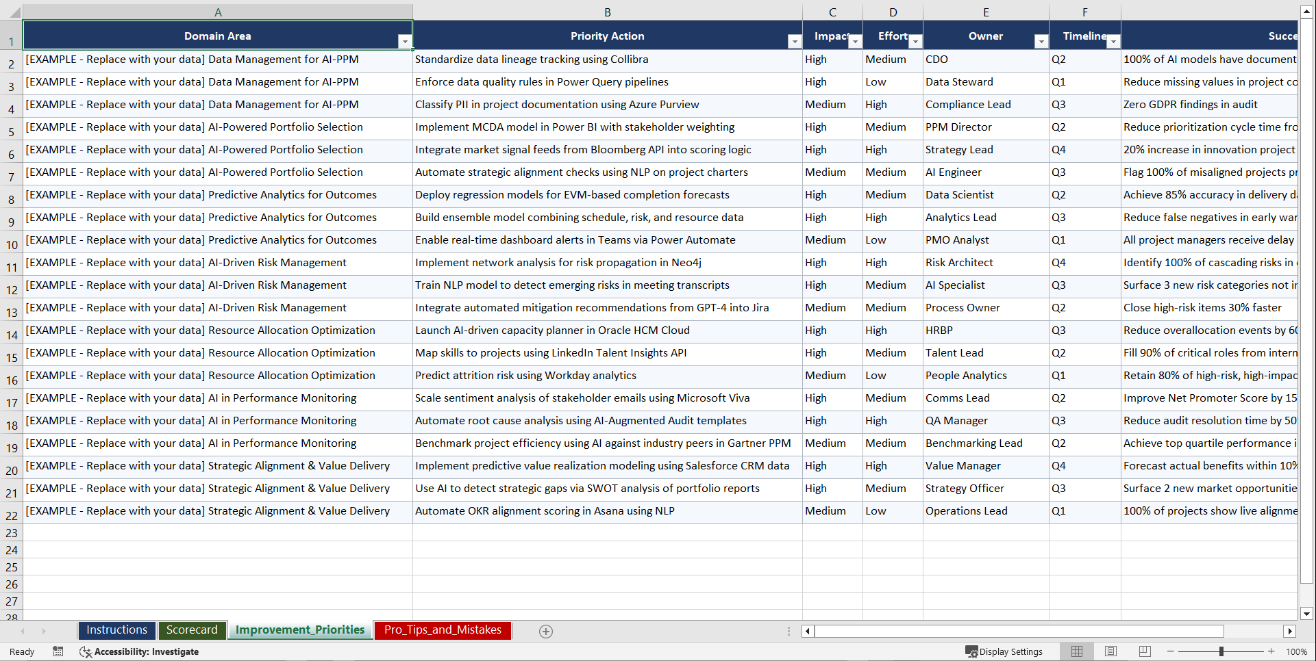This screenshot has height=661, width=1316.
Task: Run the Accessibility: Investigate checker
Action: tap(139, 651)
